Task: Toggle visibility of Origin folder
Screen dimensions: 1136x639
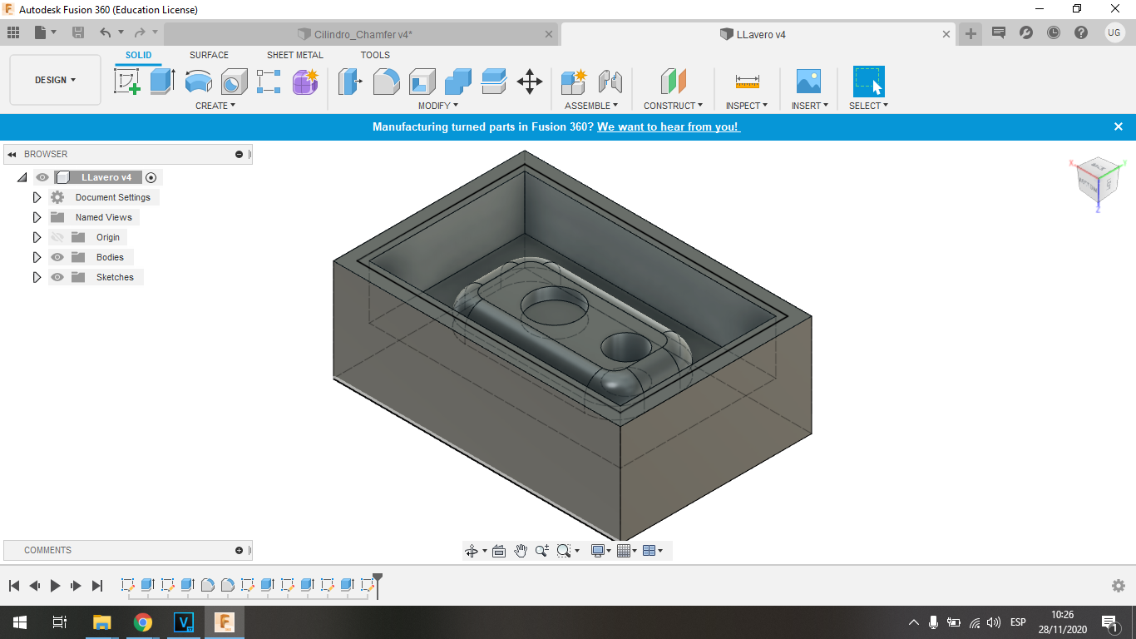Action: pyautogui.click(x=57, y=237)
